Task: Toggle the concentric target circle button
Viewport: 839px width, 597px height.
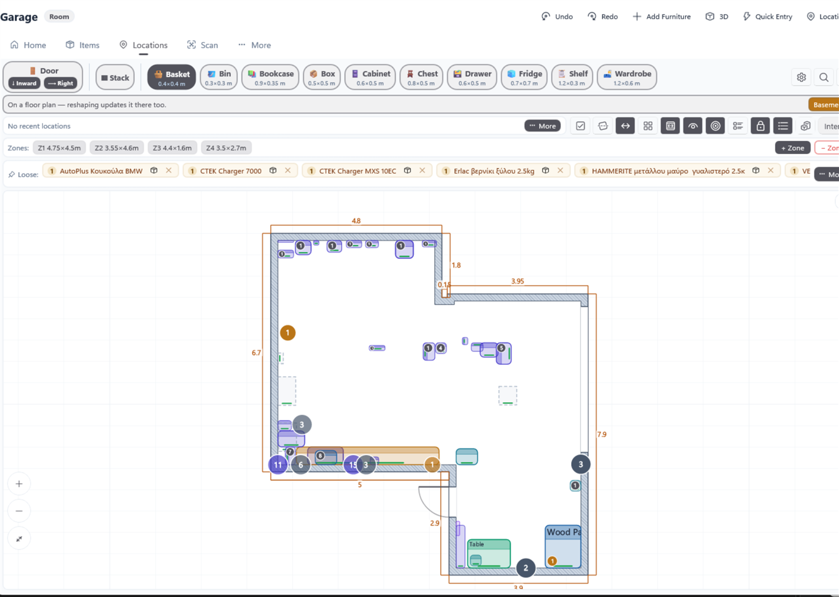Action: tap(715, 126)
